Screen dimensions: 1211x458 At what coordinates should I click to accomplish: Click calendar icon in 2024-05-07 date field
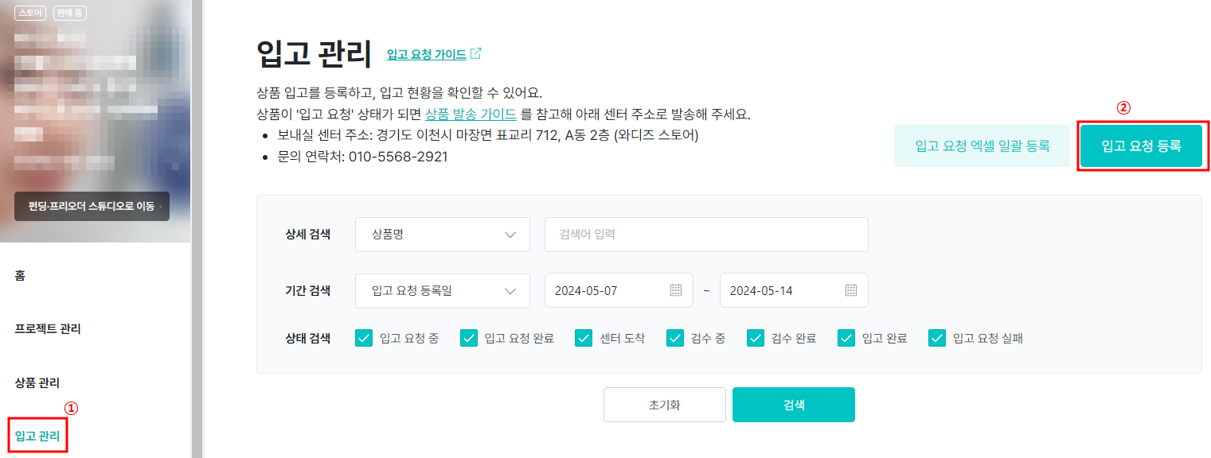(x=676, y=290)
